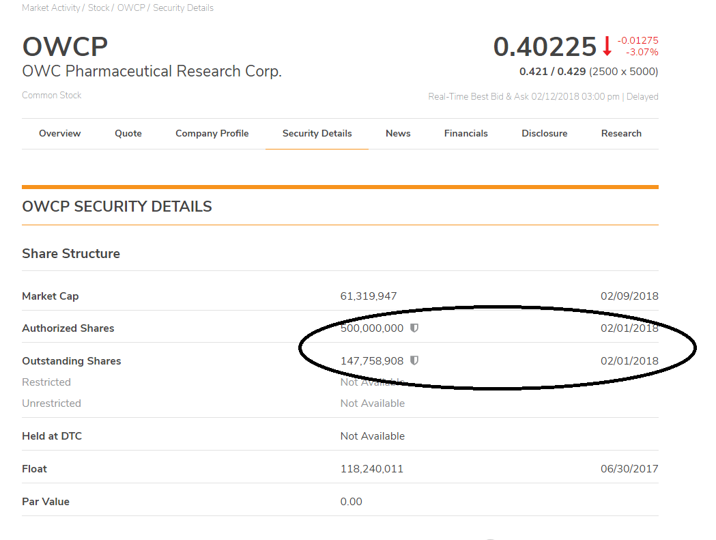Image resolution: width=716 pixels, height=540 pixels.
Task: Click the Authorized Shares row label
Action: [68, 328]
